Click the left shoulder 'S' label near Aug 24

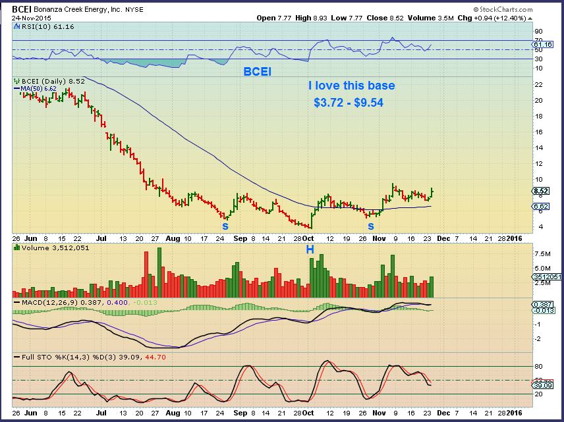pyautogui.click(x=225, y=226)
